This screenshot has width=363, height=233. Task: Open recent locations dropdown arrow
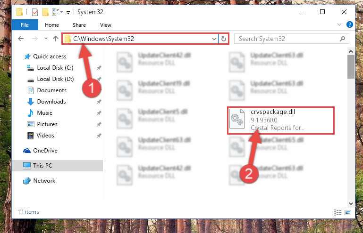(46, 39)
